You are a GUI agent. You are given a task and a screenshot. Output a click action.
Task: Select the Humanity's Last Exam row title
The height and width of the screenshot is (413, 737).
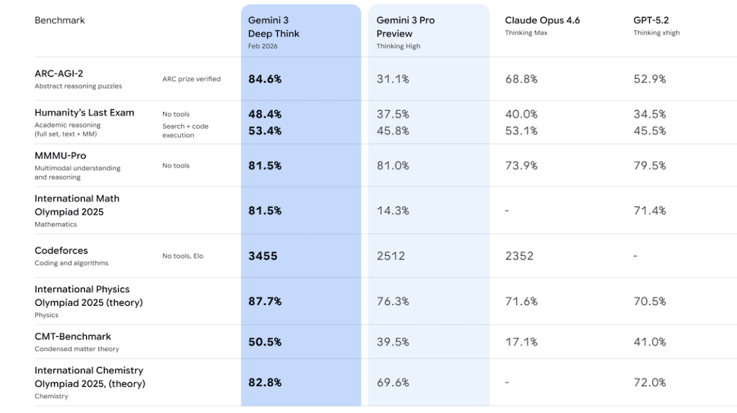pyautogui.click(x=84, y=113)
